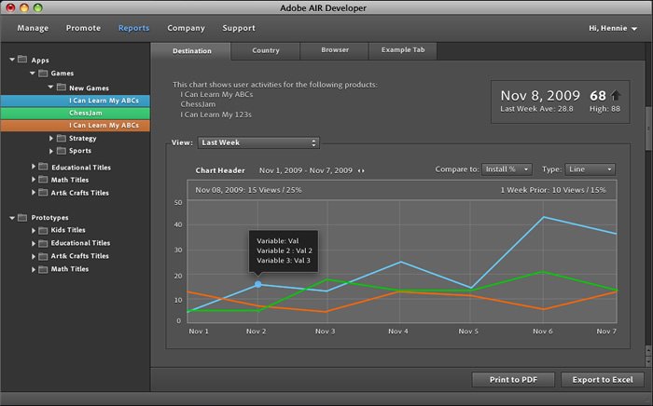Click the Games folder icon
653x406 pixels.
click(x=43, y=74)
